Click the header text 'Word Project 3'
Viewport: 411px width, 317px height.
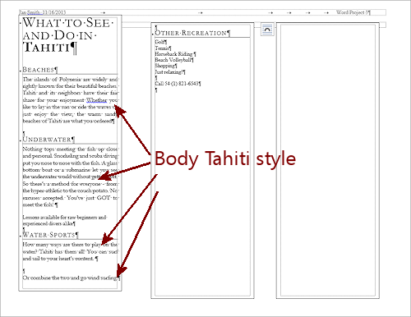[353, 12]
